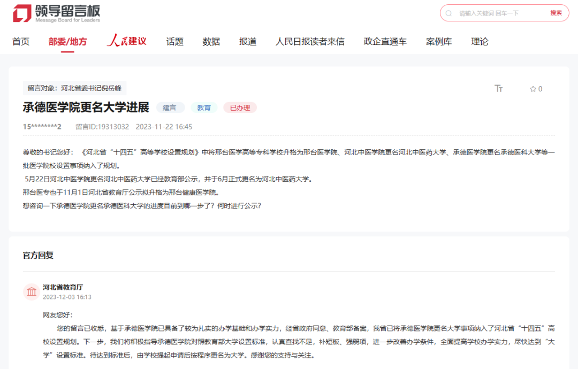Focus the keyword search input field
The height and width of the screenshot is (369, 578).
(498, 13)
